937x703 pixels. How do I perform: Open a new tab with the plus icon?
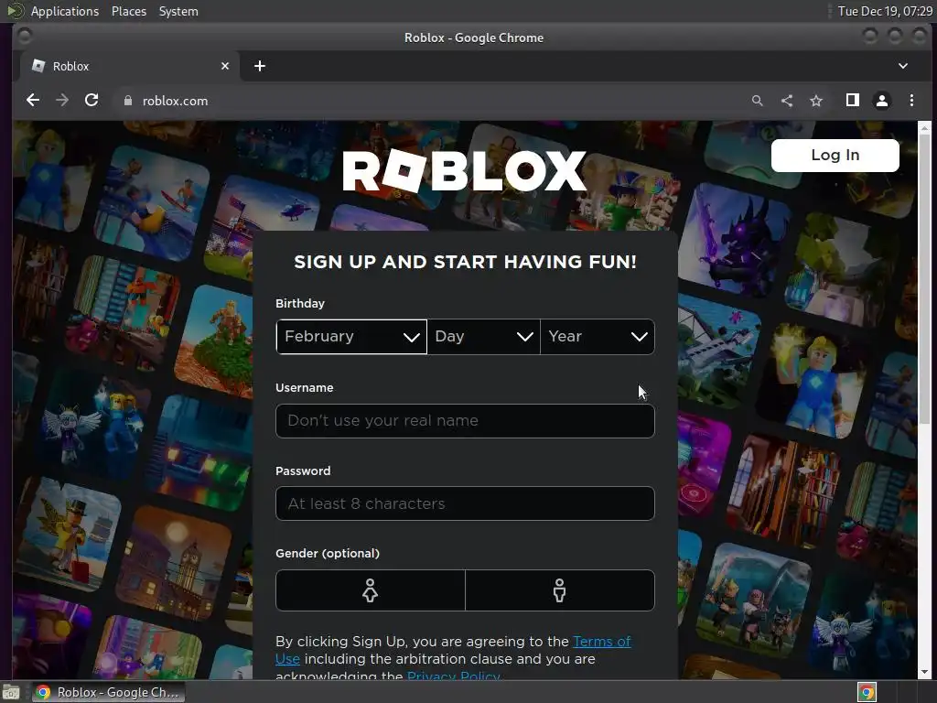(259, 66)
